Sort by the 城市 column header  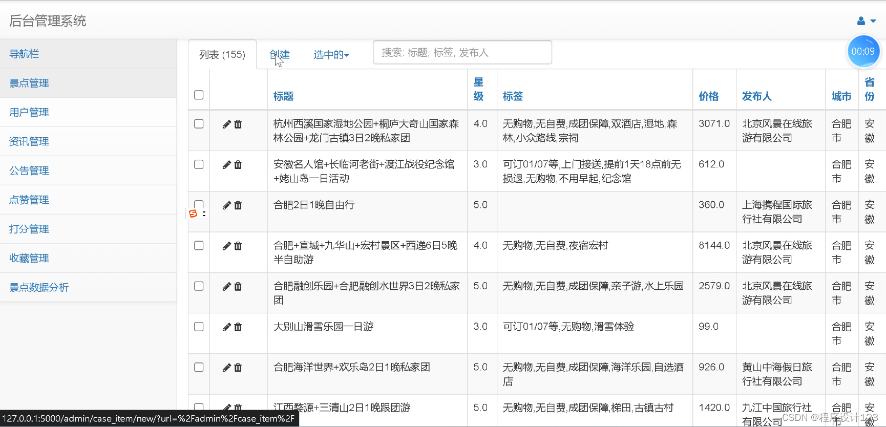[x=841, y=96]
